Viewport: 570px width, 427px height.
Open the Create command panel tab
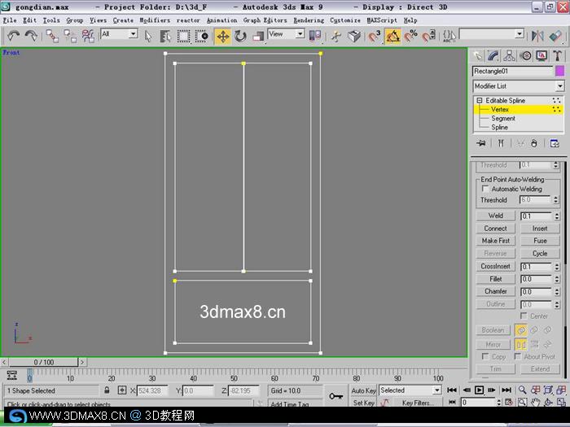[477, 55]
